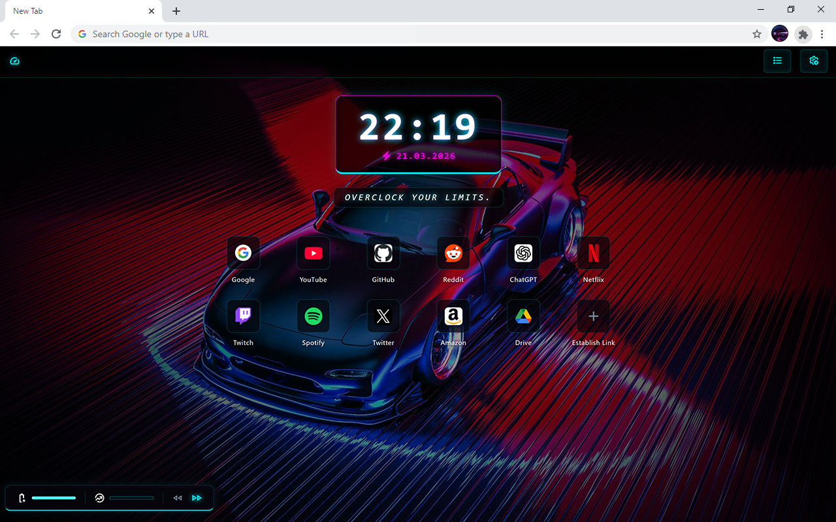Screen dimensions: 836x522
Task: Open the Twitch shortcut
Action: click(x=243, y=316)
